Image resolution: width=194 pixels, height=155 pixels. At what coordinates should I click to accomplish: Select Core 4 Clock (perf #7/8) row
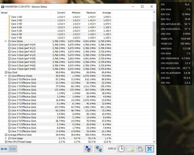(56, 59)
